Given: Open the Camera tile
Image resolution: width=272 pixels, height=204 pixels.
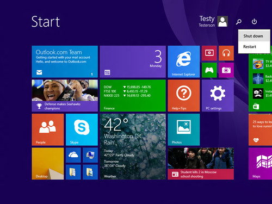Looking at the screenshot, I should (226, 70).
